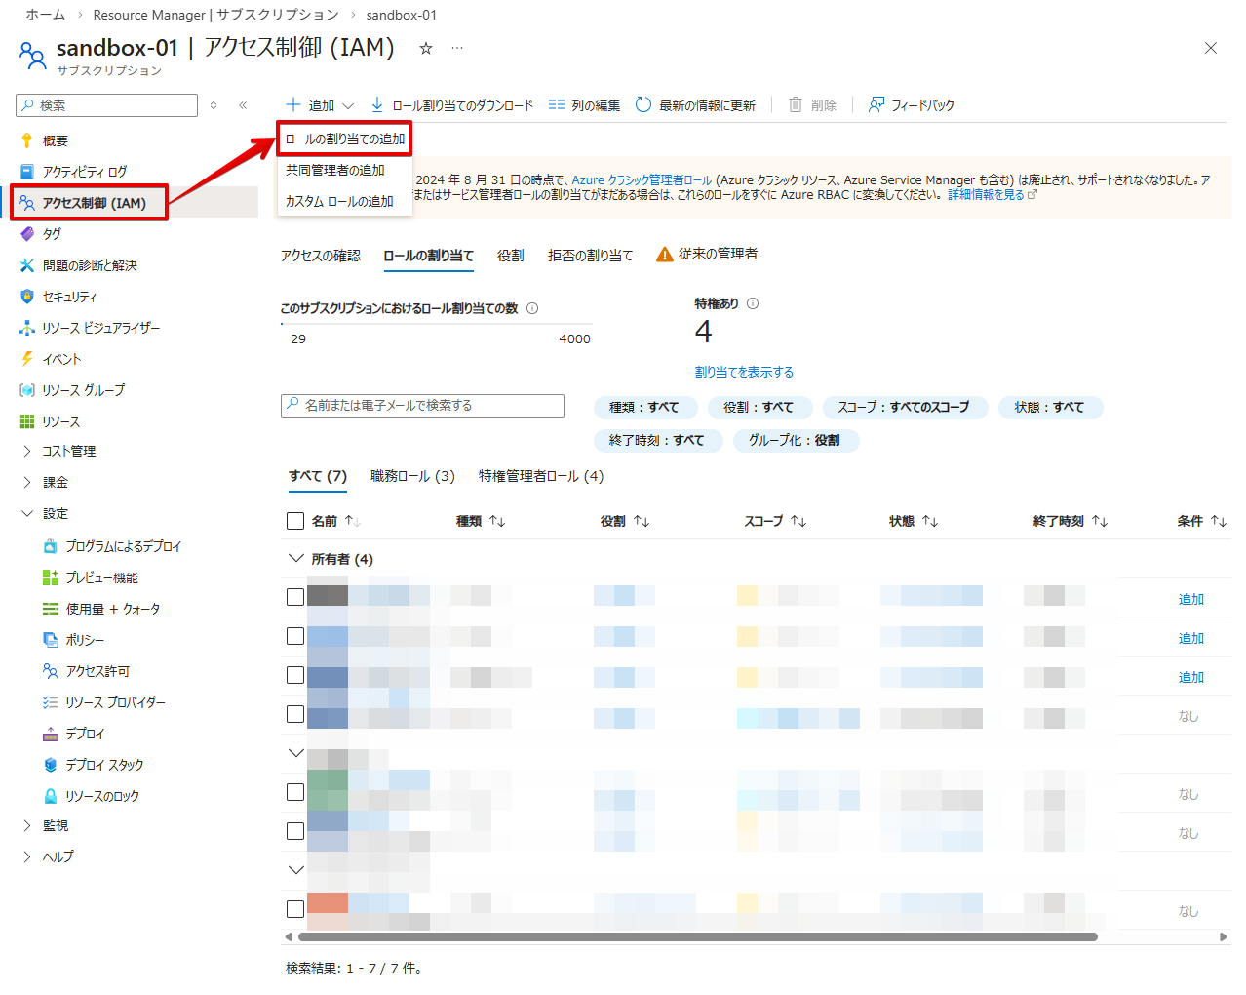Check the first row under 所有者
Viewport: 1246px width, 995px height.
tap(295, 597)
